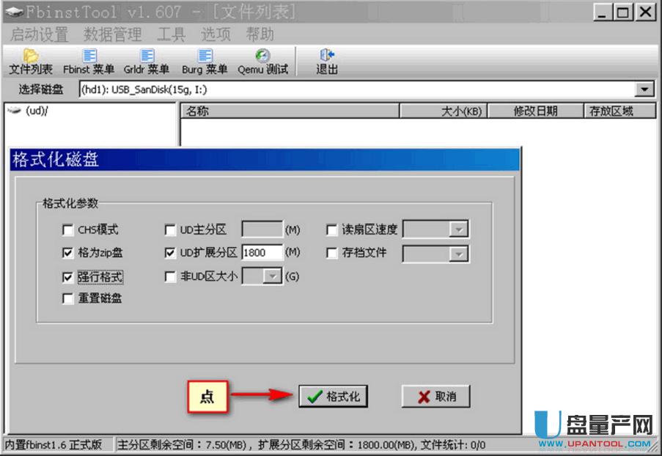Uncheck the 格为zip盘 checkbox
This screenshot has width=662, height=456.
(68, 253)
